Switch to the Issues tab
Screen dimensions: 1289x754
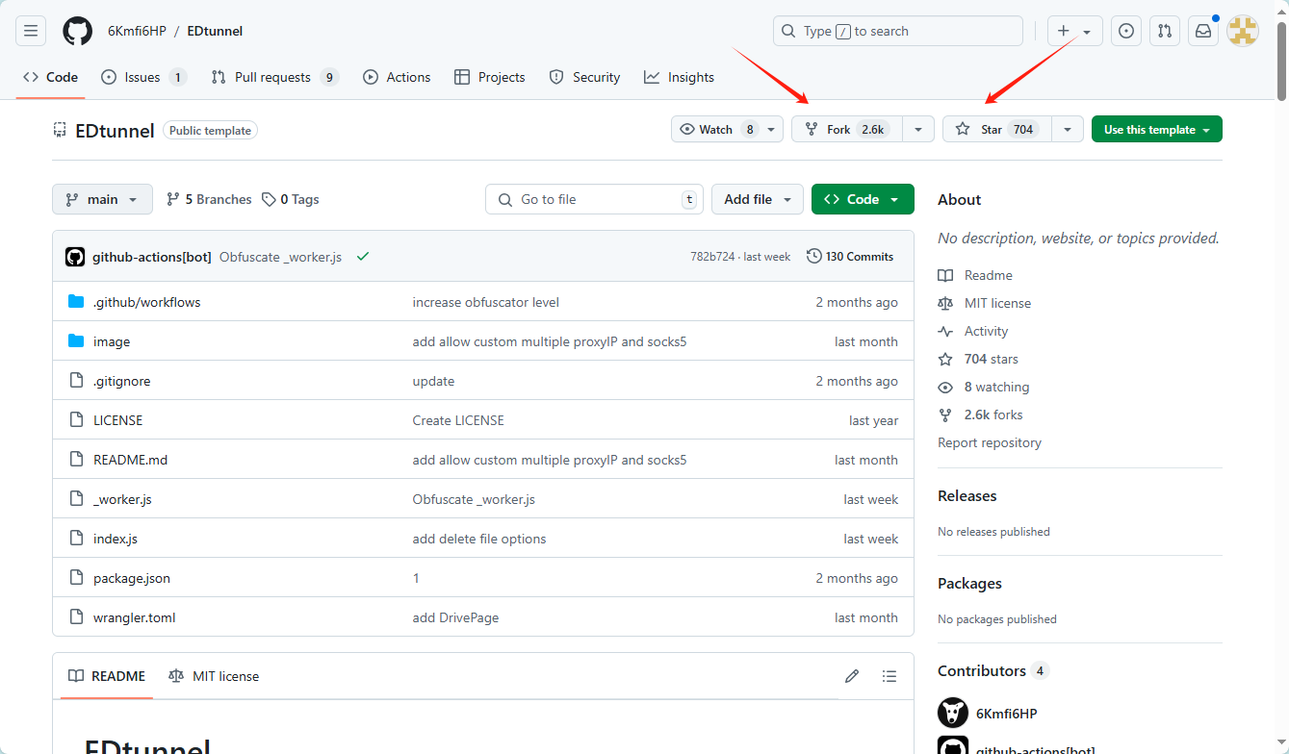[143, 77]
